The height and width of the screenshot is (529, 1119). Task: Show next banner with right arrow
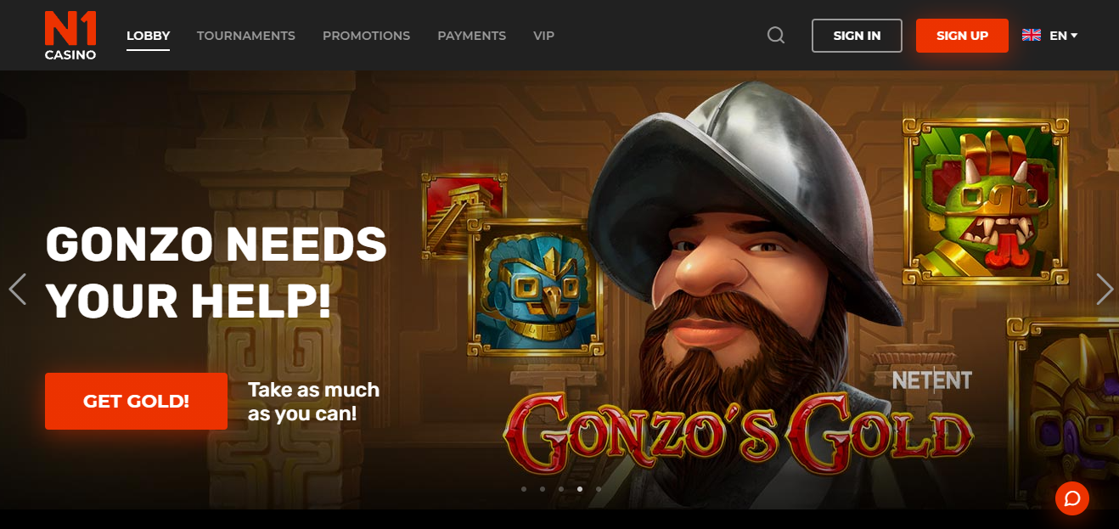(x=1105, y=290)
